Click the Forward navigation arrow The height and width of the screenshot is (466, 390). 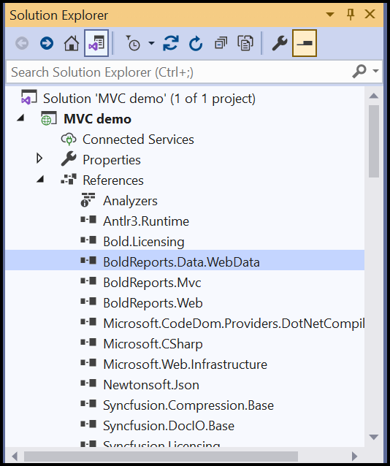47,43
